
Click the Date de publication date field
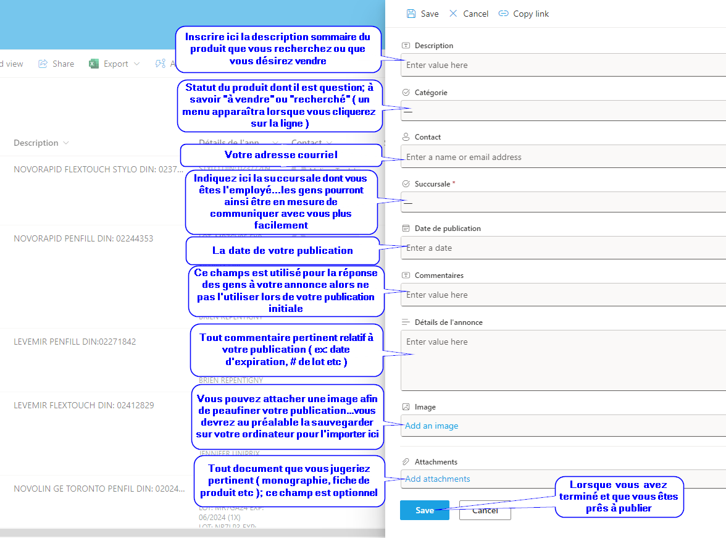(563, 248)
